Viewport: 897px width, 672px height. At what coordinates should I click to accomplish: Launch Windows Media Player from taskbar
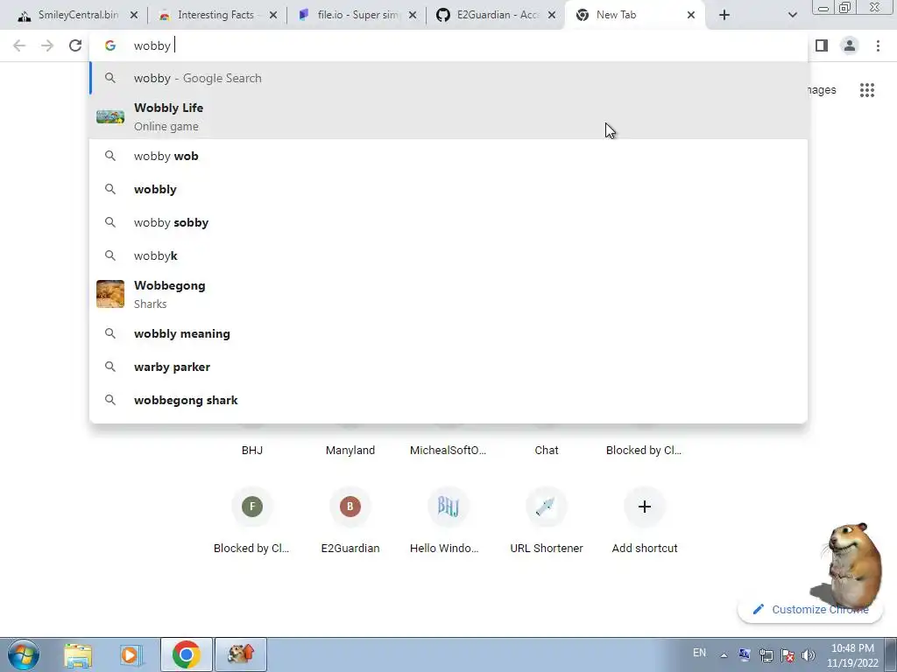coord(131,654)
